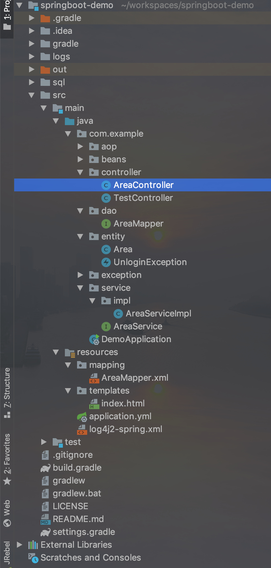This screenshot has width=271, height=568.
Task: Click the AreaMapper interface icon
Action: (106, 224)
